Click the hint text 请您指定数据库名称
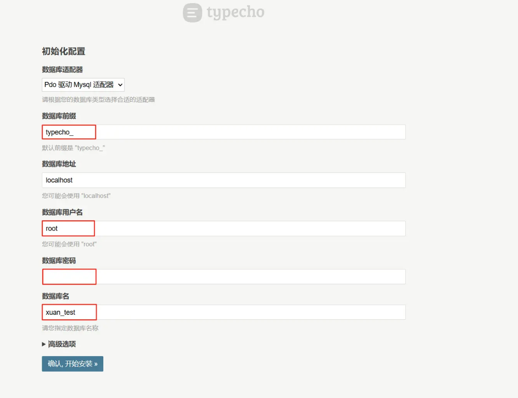The height and width of the screenshot is (398, 518). click(x=70, y=328)
